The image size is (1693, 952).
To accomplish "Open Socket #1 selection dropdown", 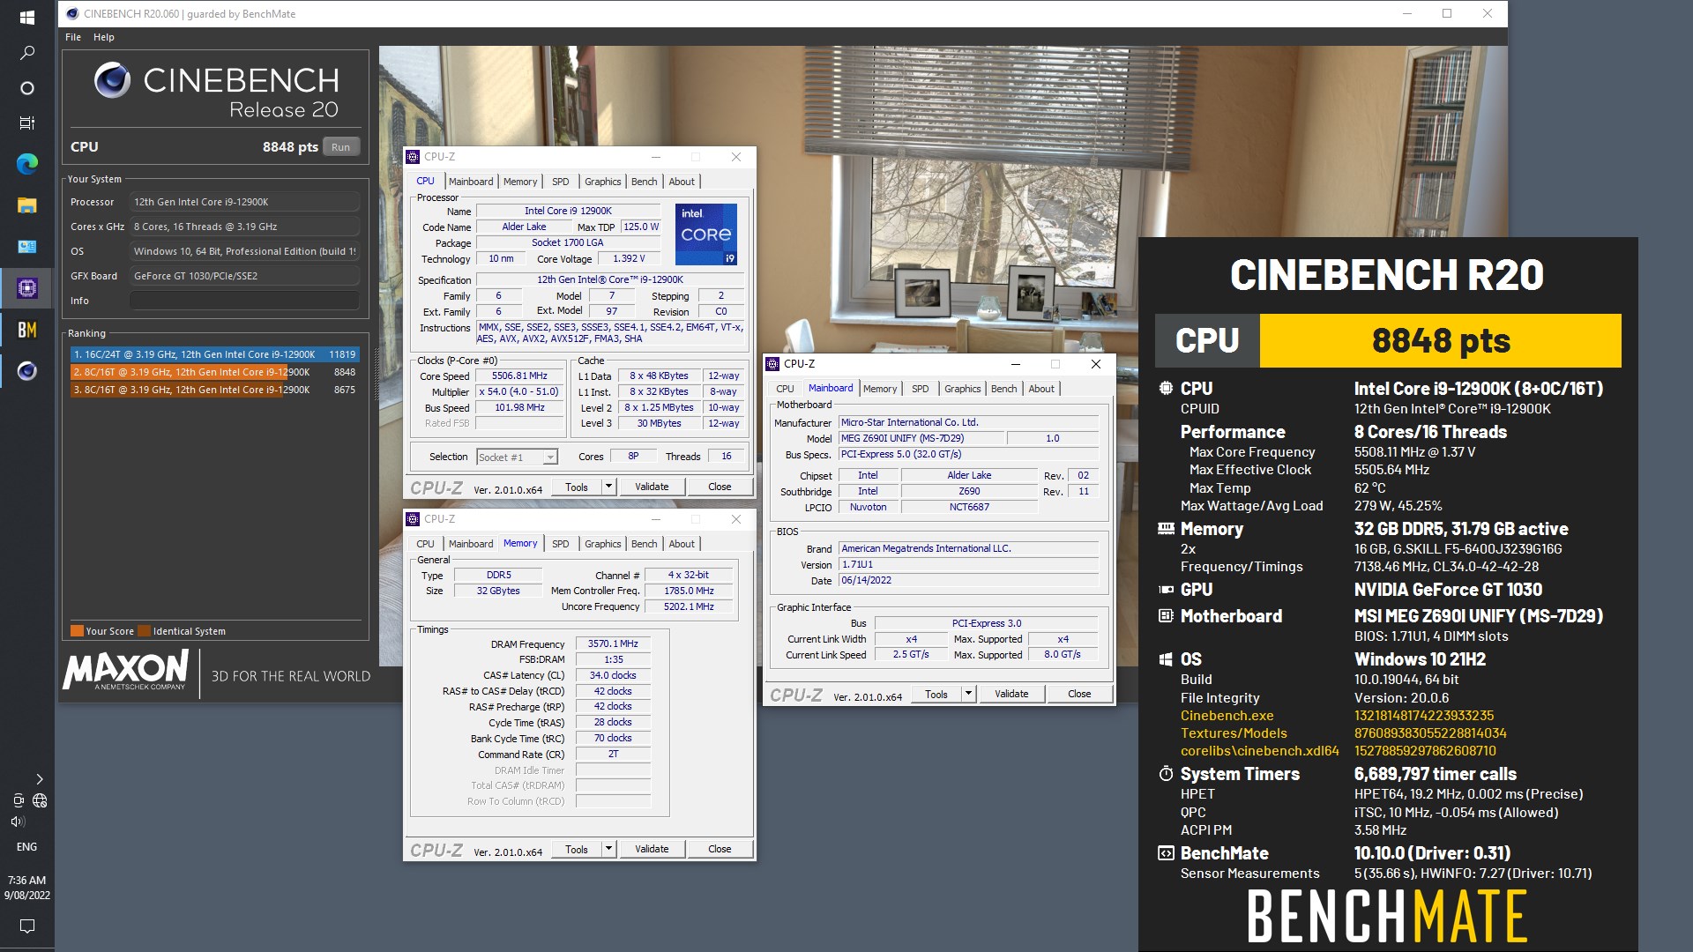I will [517, 457].
